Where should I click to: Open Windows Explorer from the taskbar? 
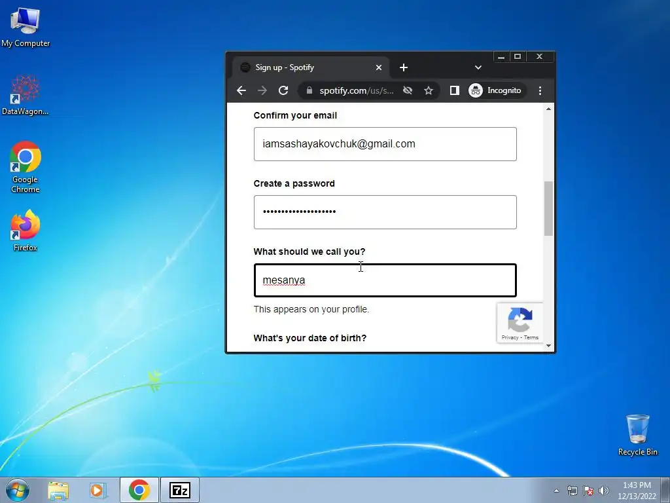pyautogui.click(x=58, y=490)
